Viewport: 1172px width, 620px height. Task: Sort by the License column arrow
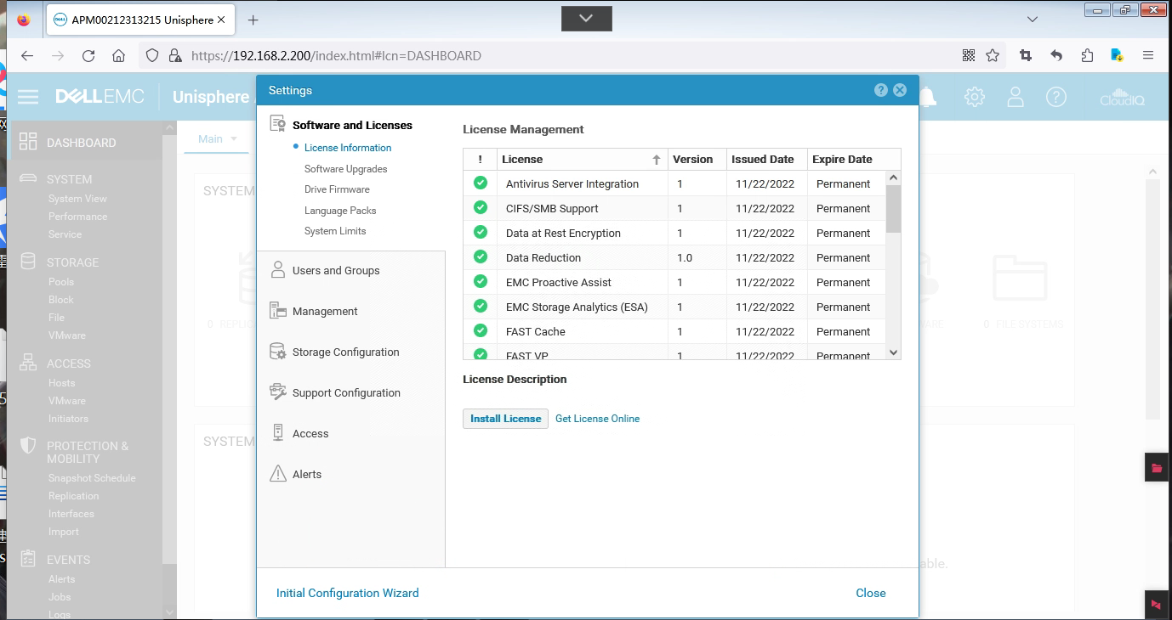coord(657,159)
